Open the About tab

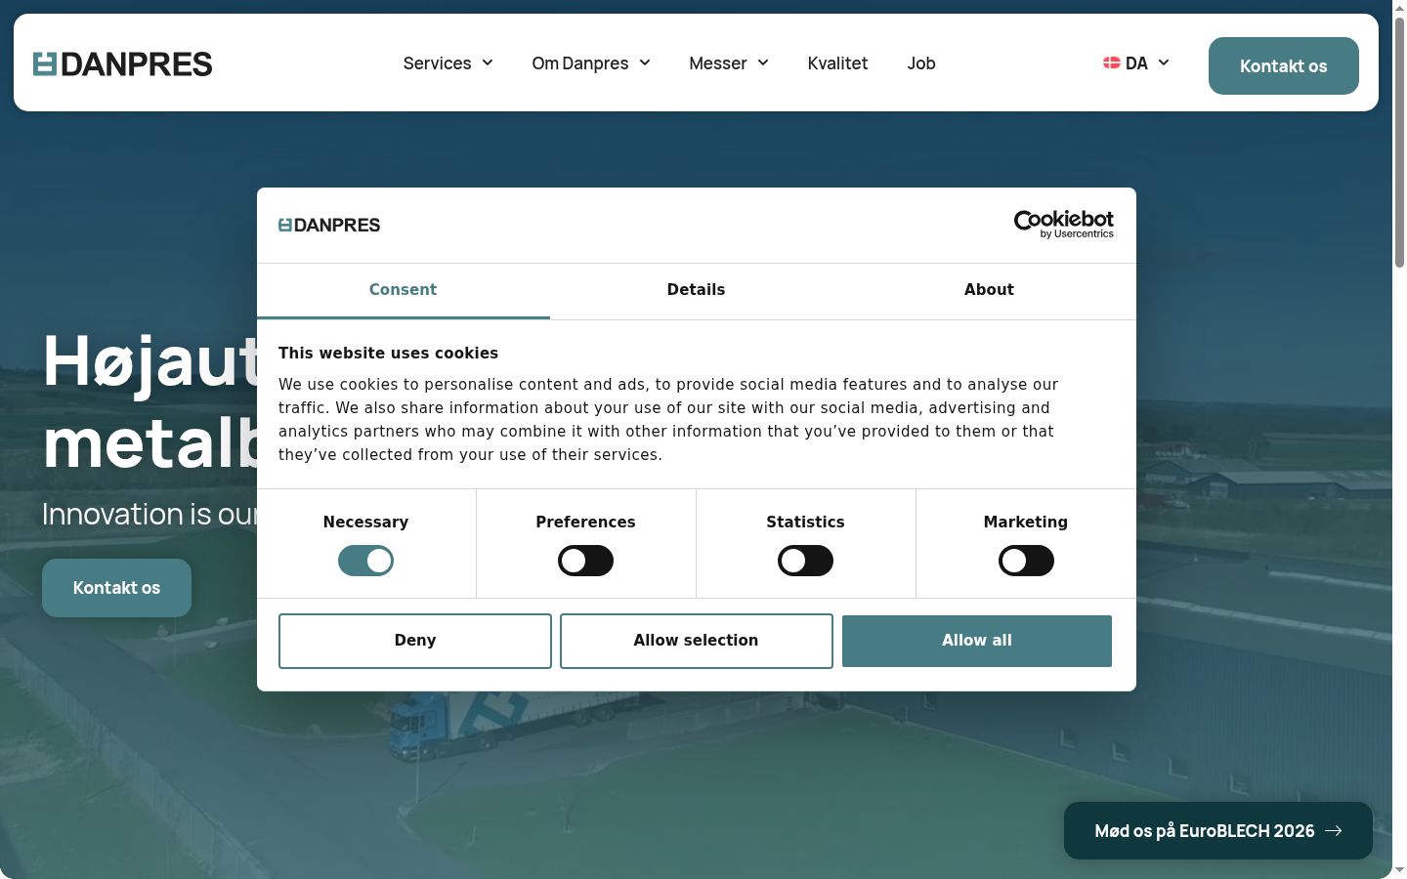click(x=989, y=290)
